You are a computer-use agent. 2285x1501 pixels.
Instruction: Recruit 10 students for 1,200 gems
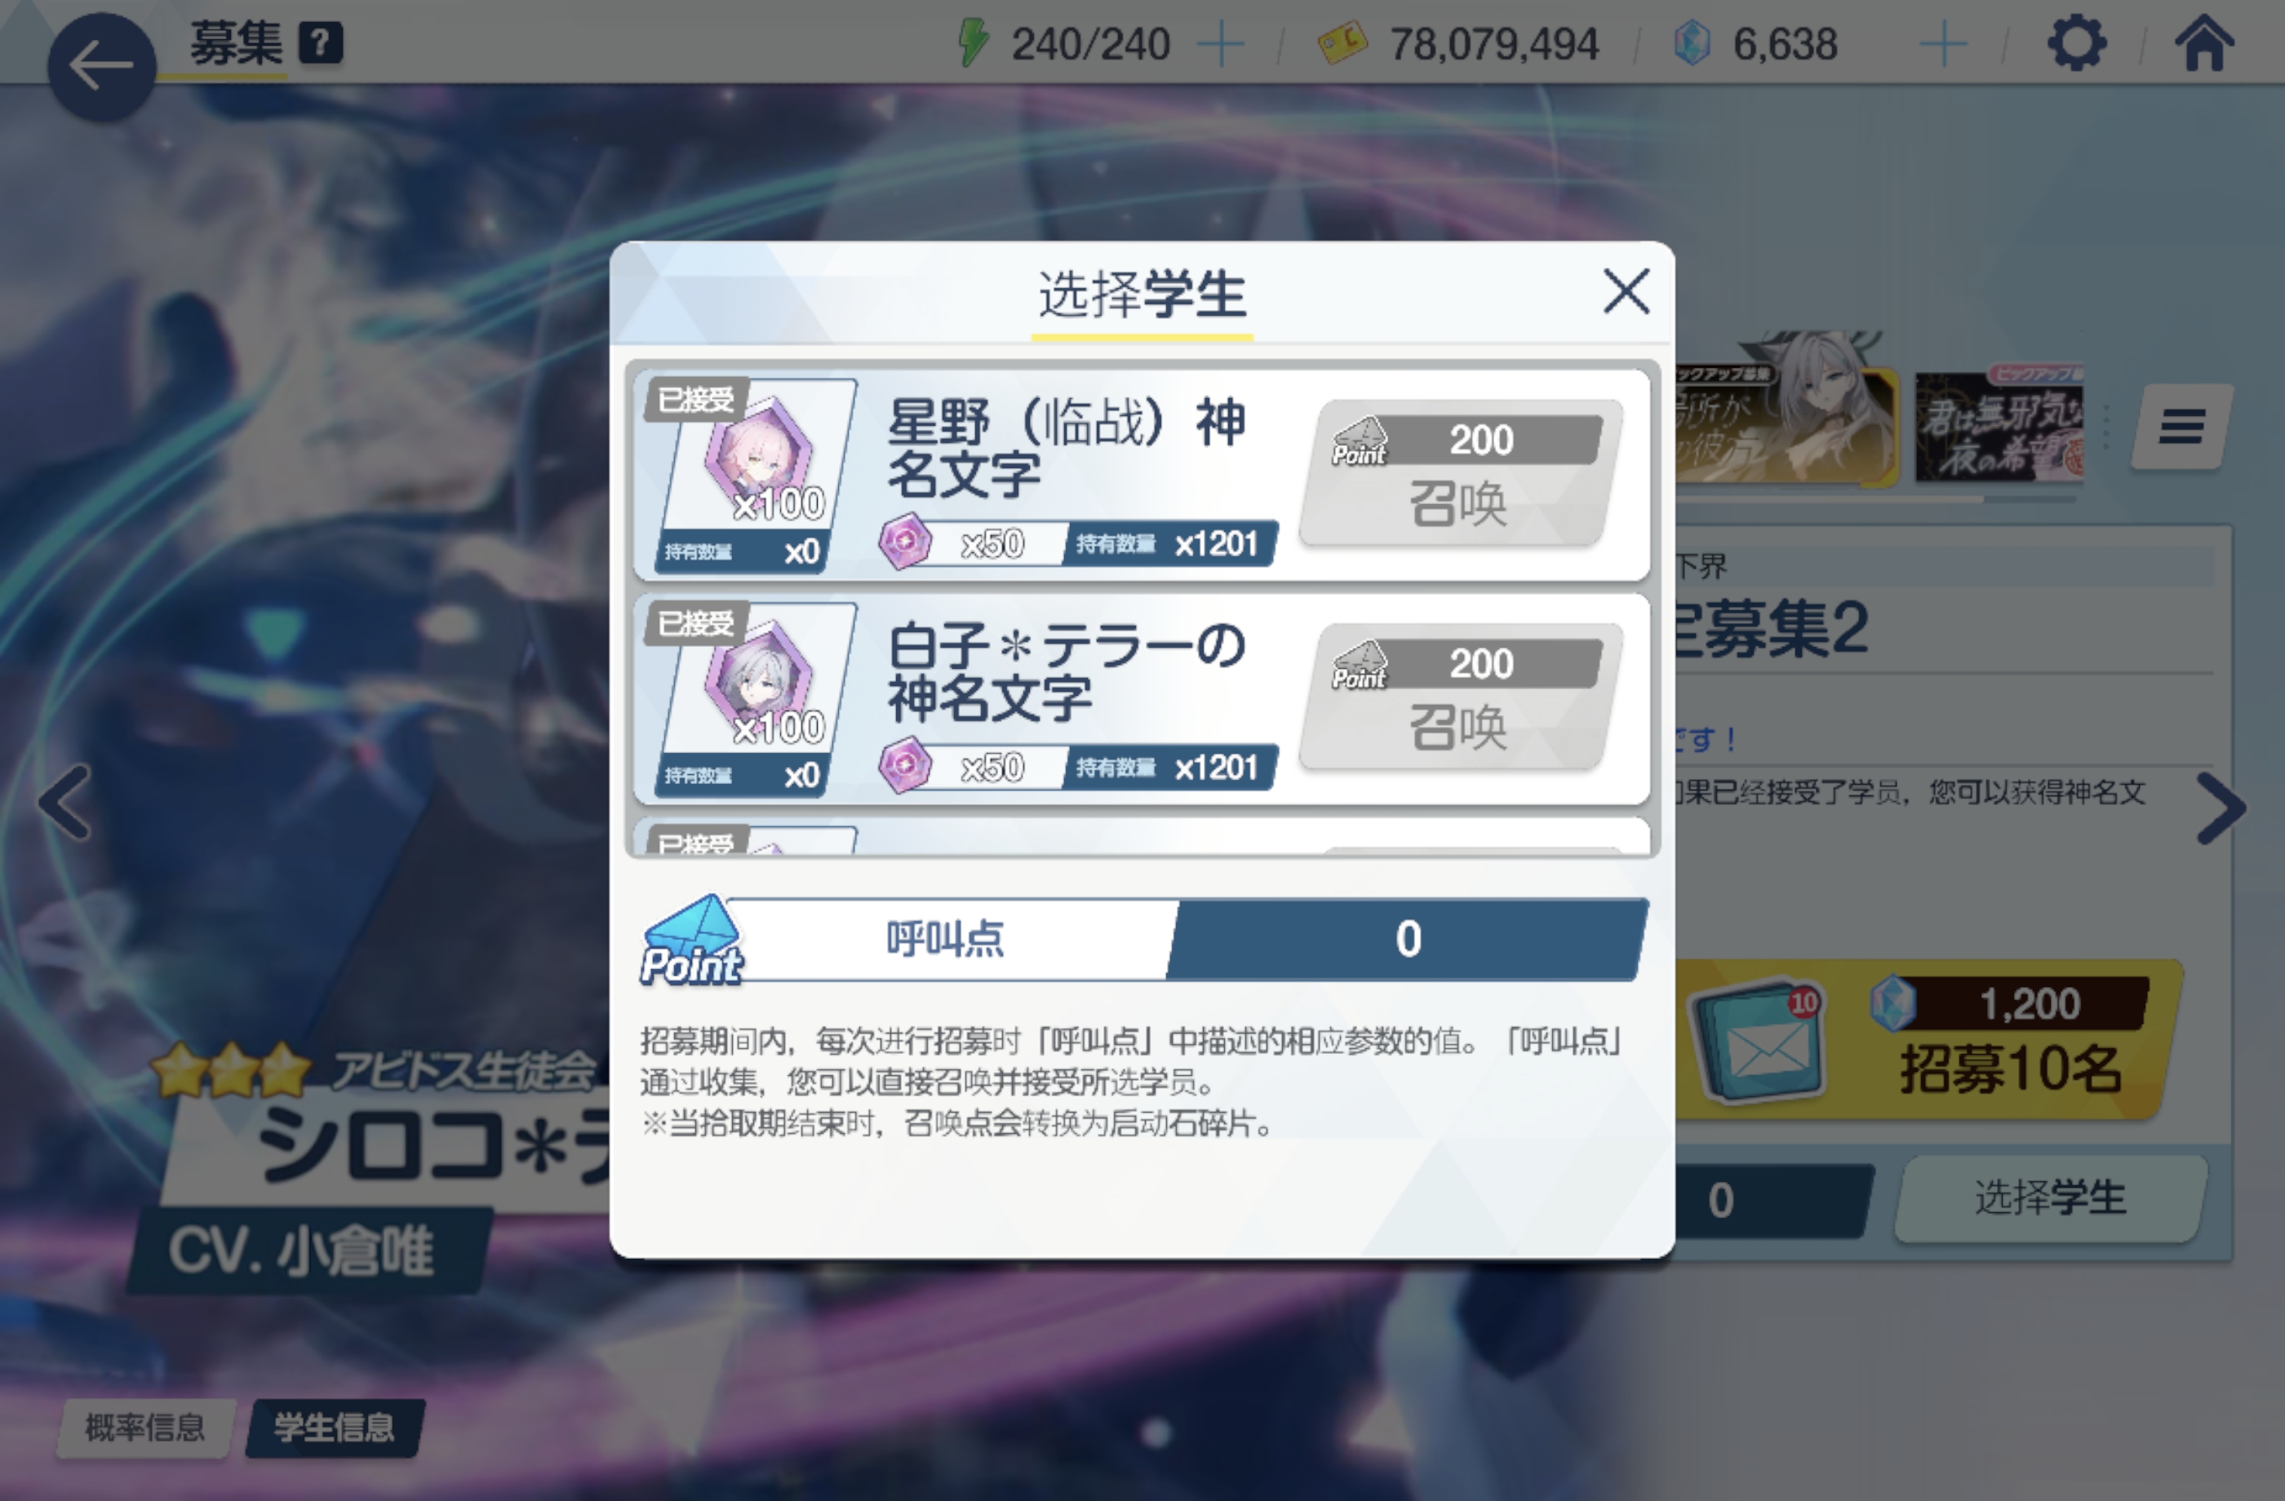click(x=1930, y=1040)
